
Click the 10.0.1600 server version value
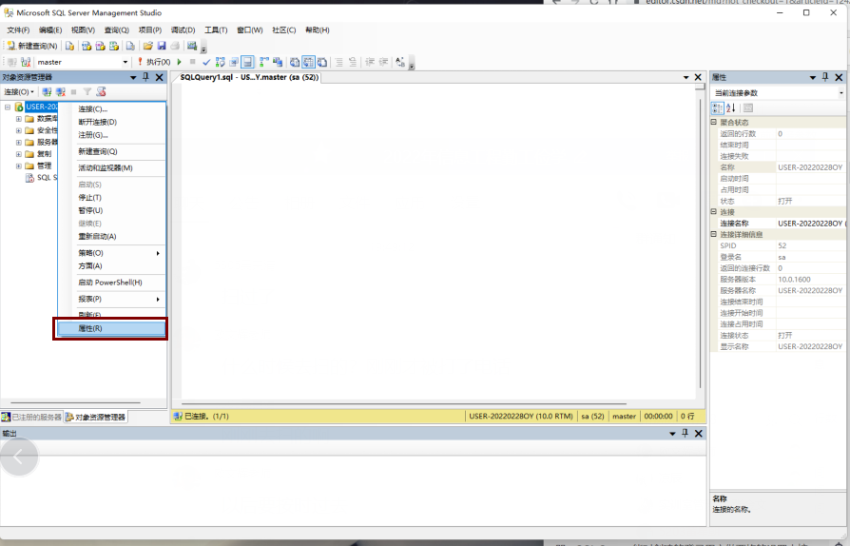click(794, 280)
